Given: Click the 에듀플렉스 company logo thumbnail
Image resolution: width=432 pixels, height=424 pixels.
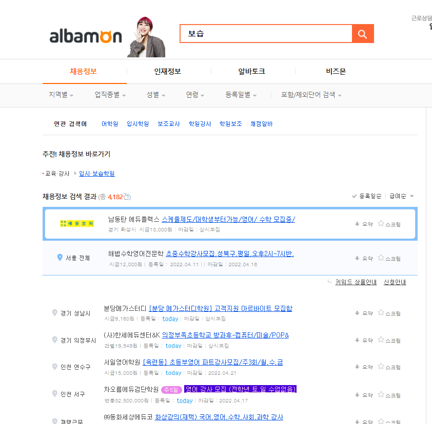Looking at the screenshot, I should pos(77,224).
